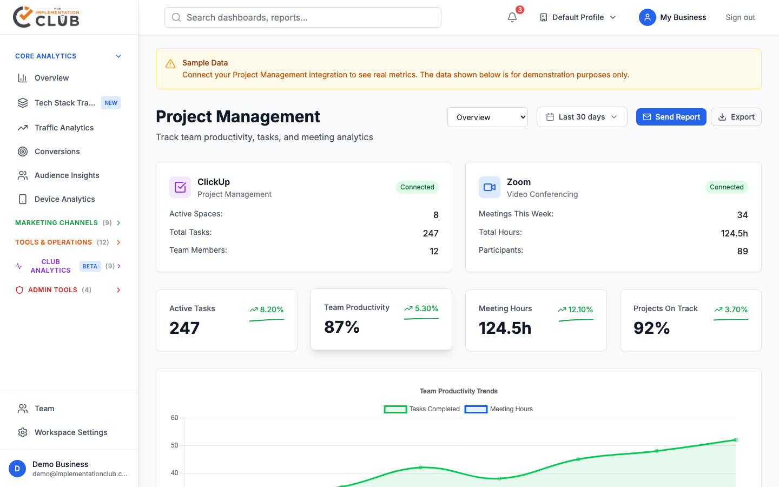The height and width of the screenshot is (487, 779).
Task: Click the Implementation Club logo
Action: tap(47, 17)
